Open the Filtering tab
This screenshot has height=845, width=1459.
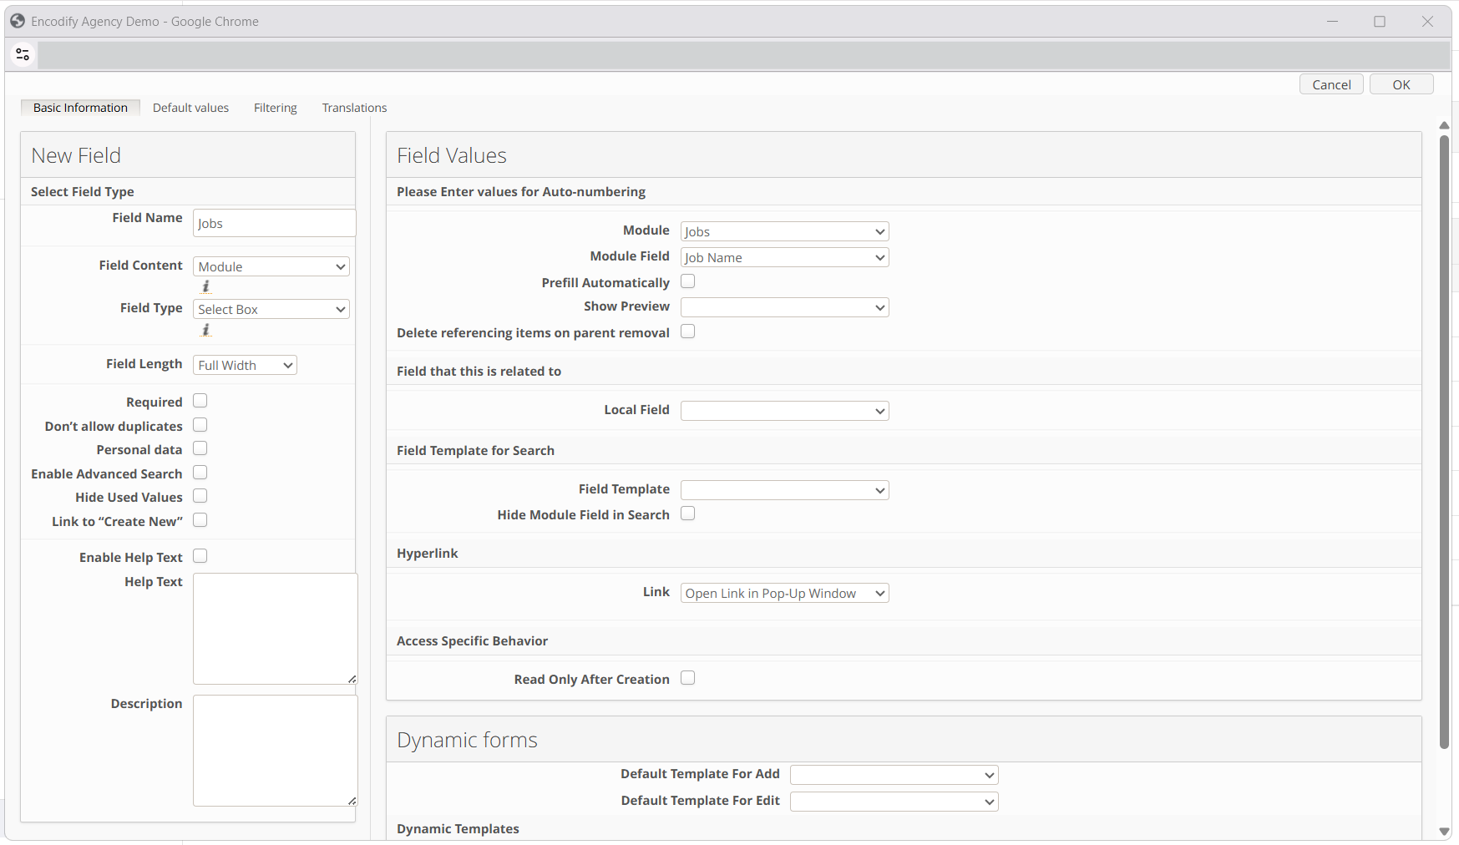pyautogui.click(x=276, y=108)
